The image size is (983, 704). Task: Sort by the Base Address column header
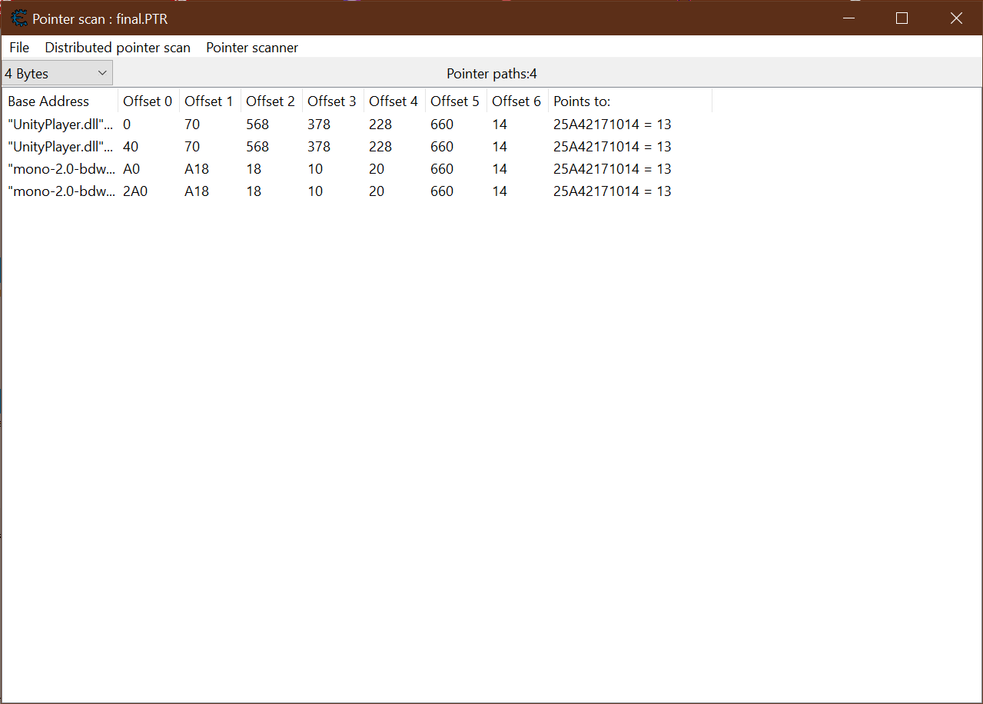click(48, 101)
